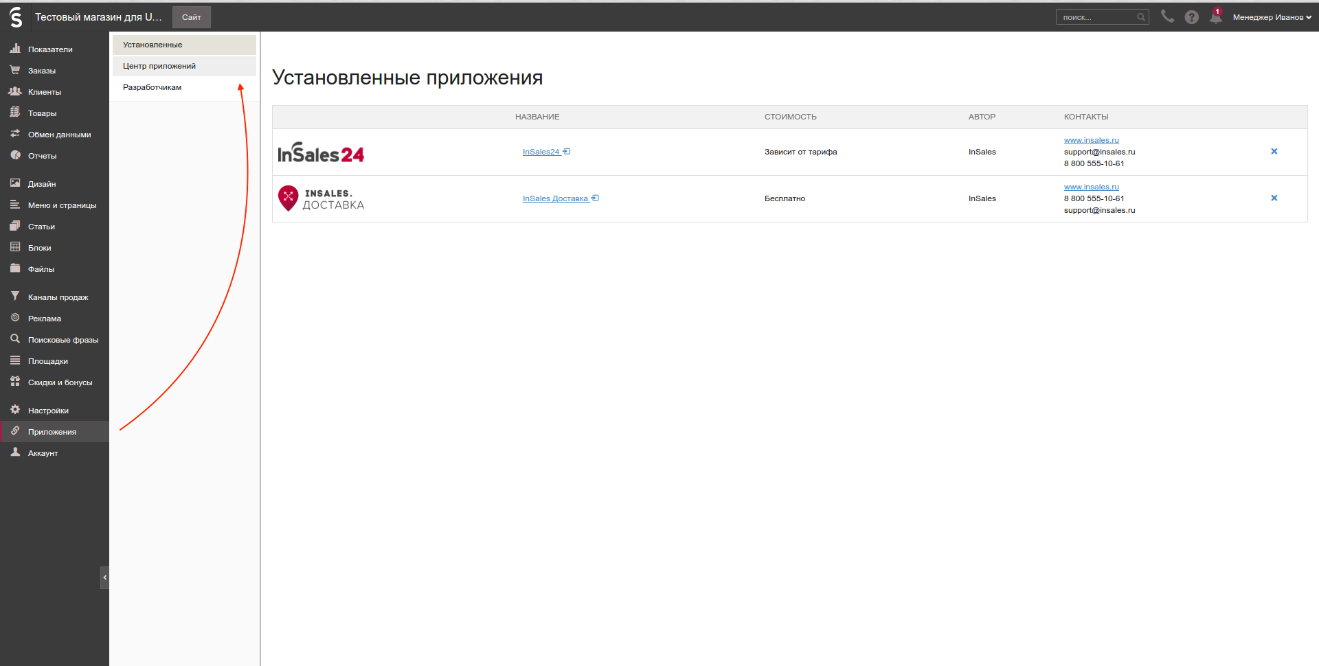
Task: Open www.insales.ru link in Доставка row
Action: click(x=1091, y=187)
